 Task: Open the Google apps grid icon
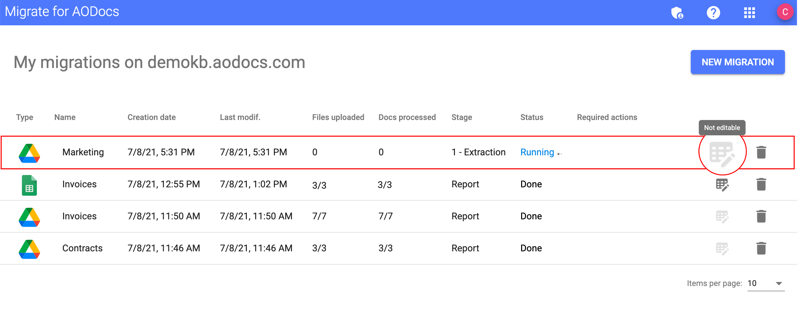[749, 13]
